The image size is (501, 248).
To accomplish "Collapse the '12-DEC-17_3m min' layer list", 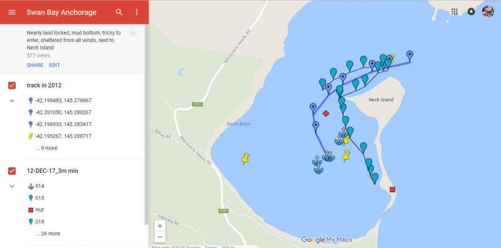I will coord(12,186).
